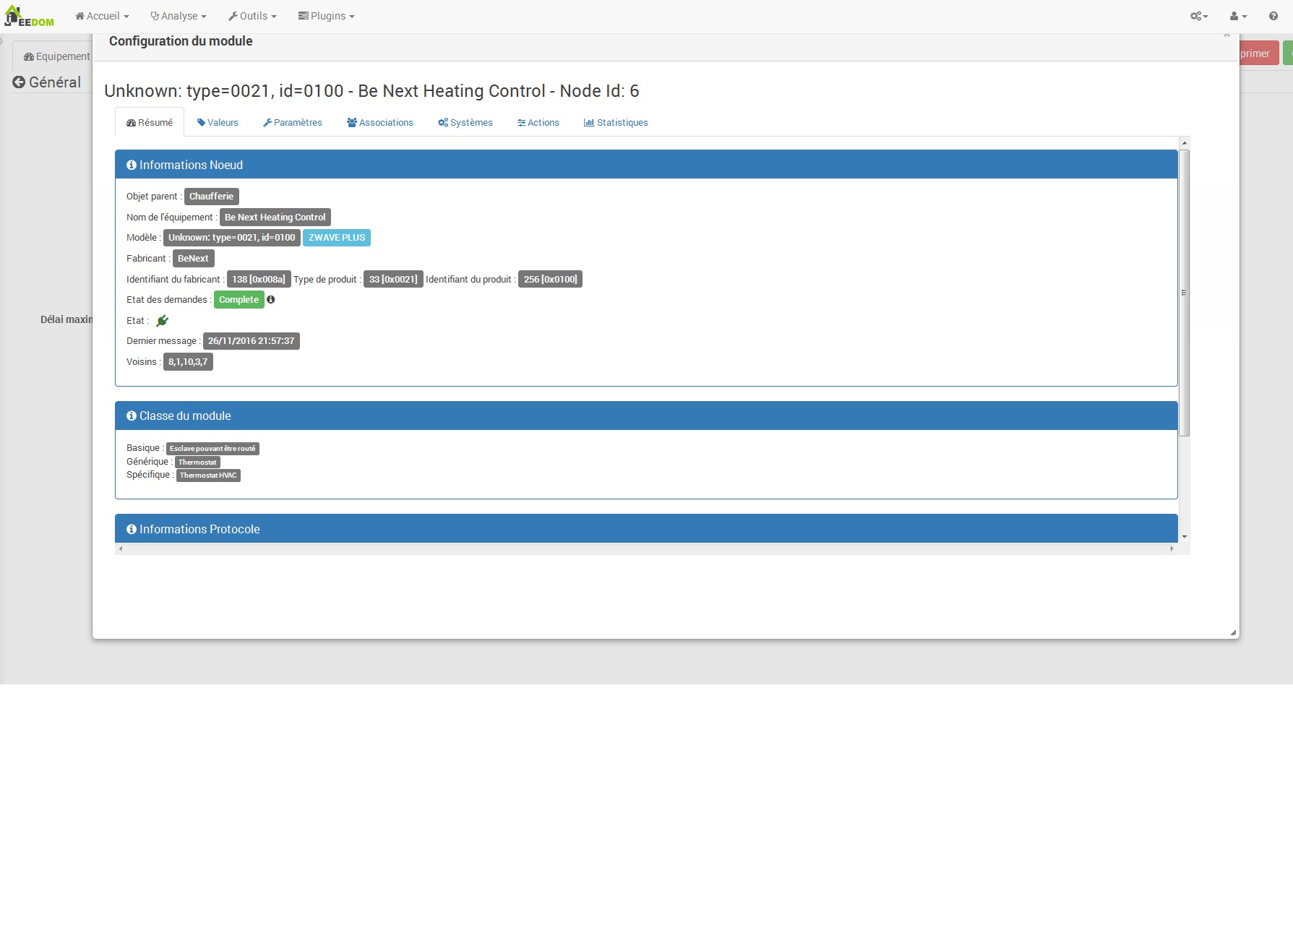Switch to the Paramètres tab

(293, 122)
